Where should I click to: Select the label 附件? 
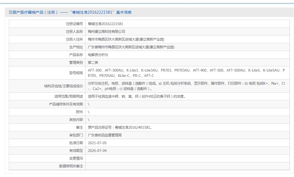(79, 112)
